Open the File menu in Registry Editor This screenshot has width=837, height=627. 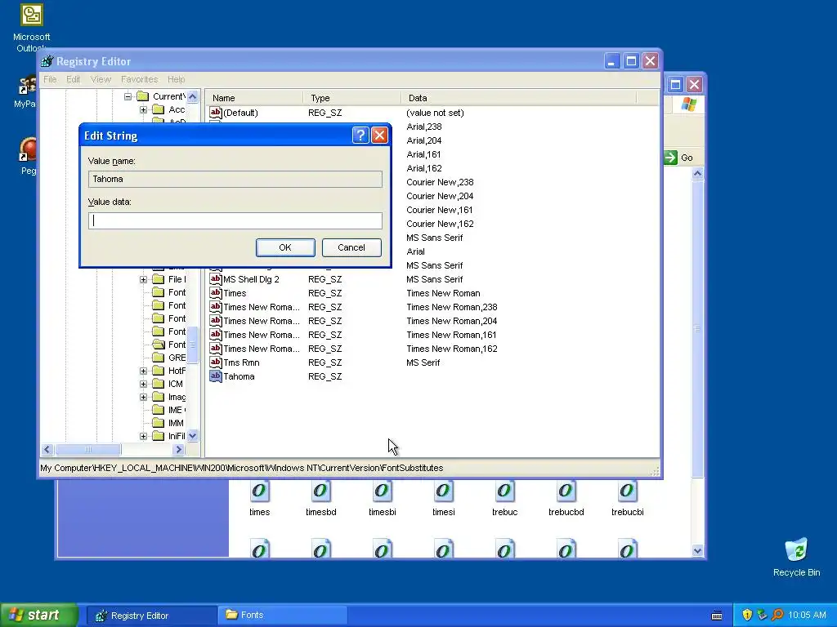[50, 79]
